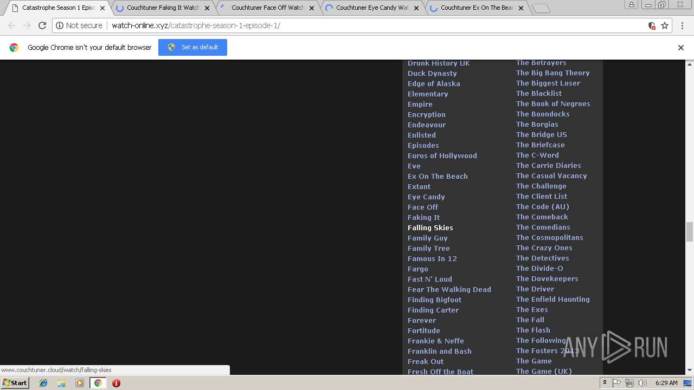Open Ex On The Beach link
The height and width of the screenshot is (390, 694).
click(x=438, y=176)
